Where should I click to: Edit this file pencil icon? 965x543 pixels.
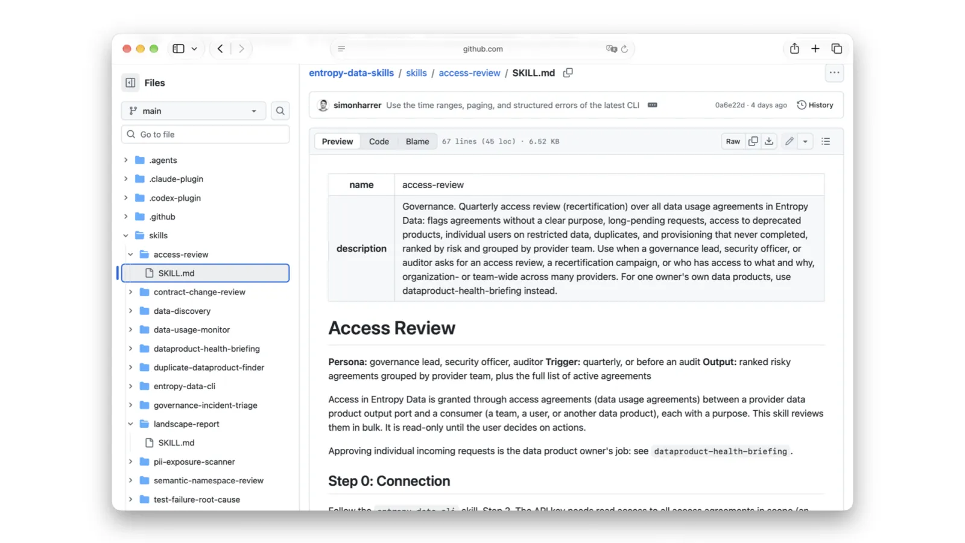pos(789,141)
